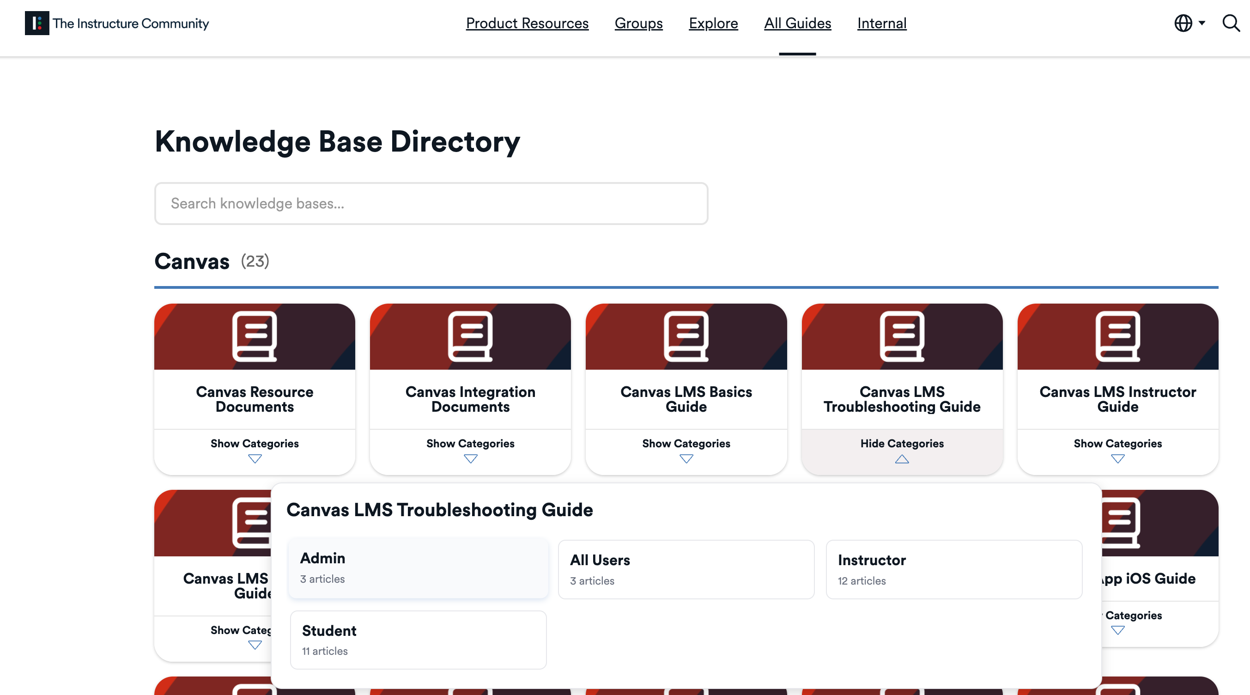
Task: Select the Admin category with 3 articles
Action: [x=418, y=568]
